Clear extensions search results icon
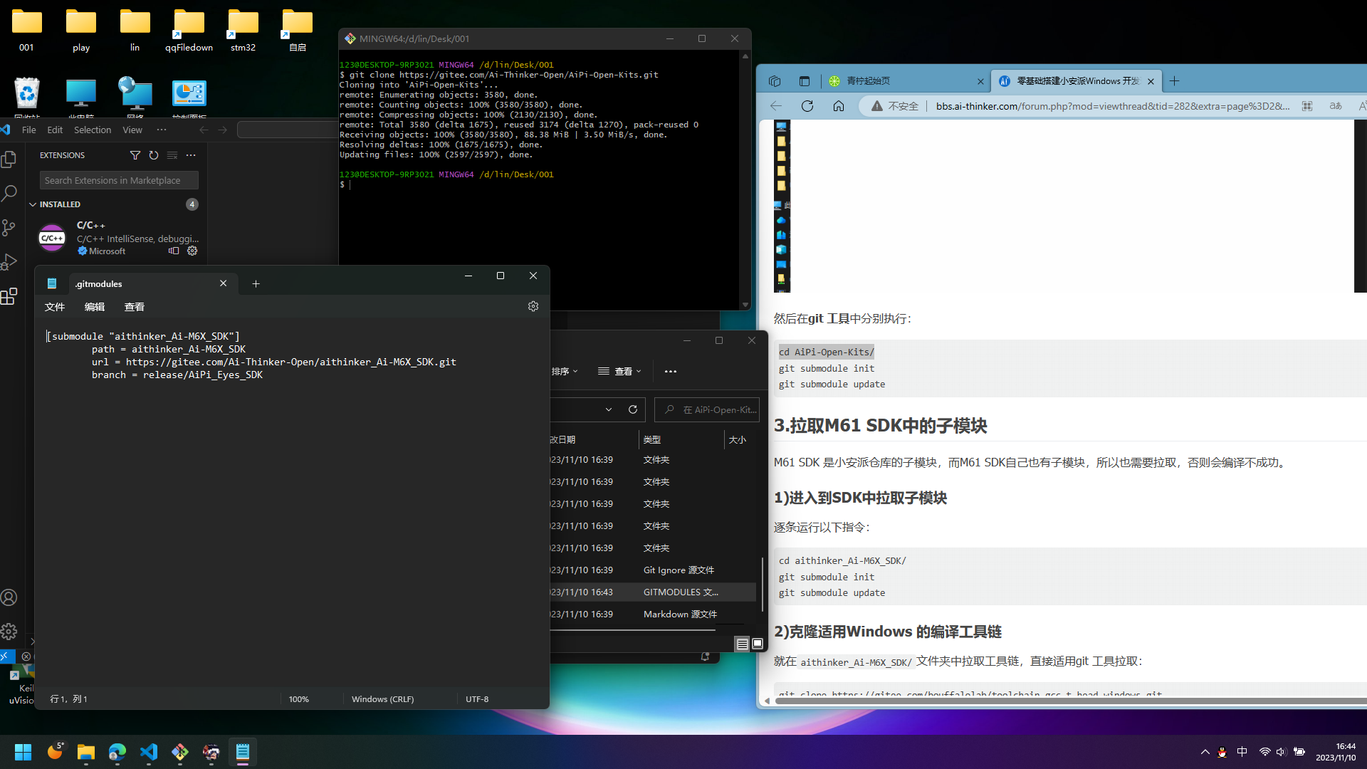1367x769 pixels. pos(172,155)
